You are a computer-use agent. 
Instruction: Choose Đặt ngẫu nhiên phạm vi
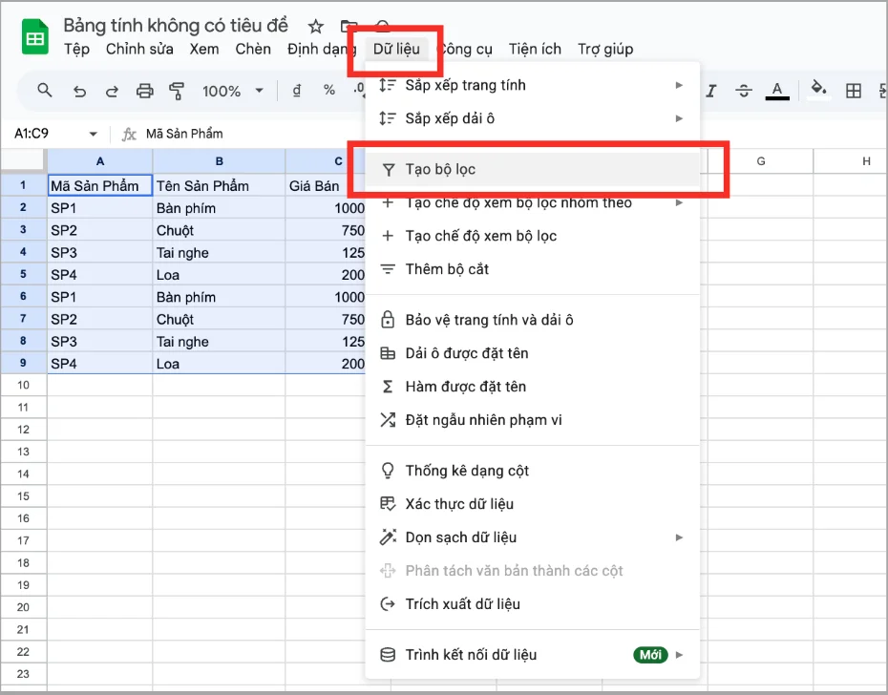[533, 420]
